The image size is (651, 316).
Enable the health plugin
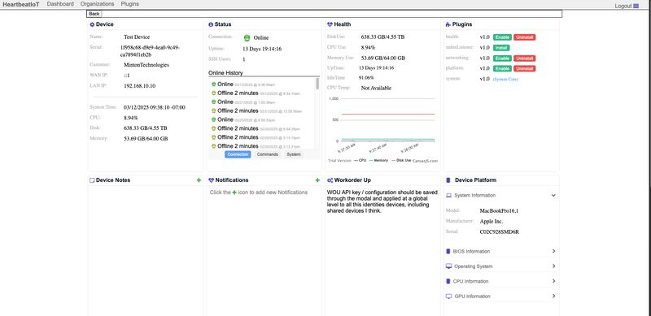pos(502,37)
